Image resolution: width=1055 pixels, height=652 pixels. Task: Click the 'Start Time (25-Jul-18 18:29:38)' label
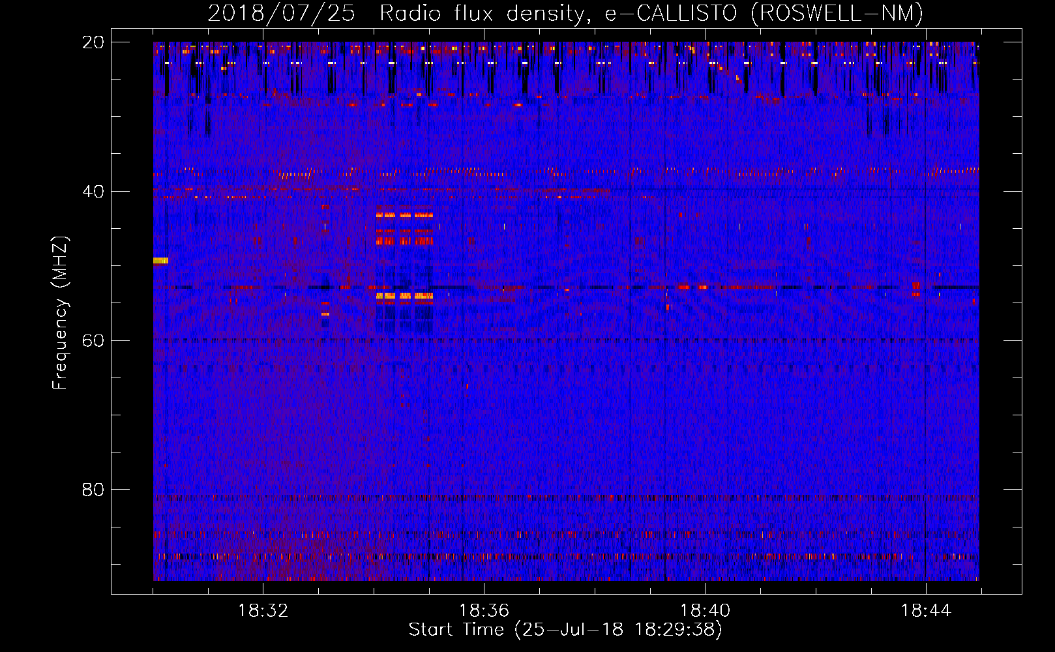[565, 630]
